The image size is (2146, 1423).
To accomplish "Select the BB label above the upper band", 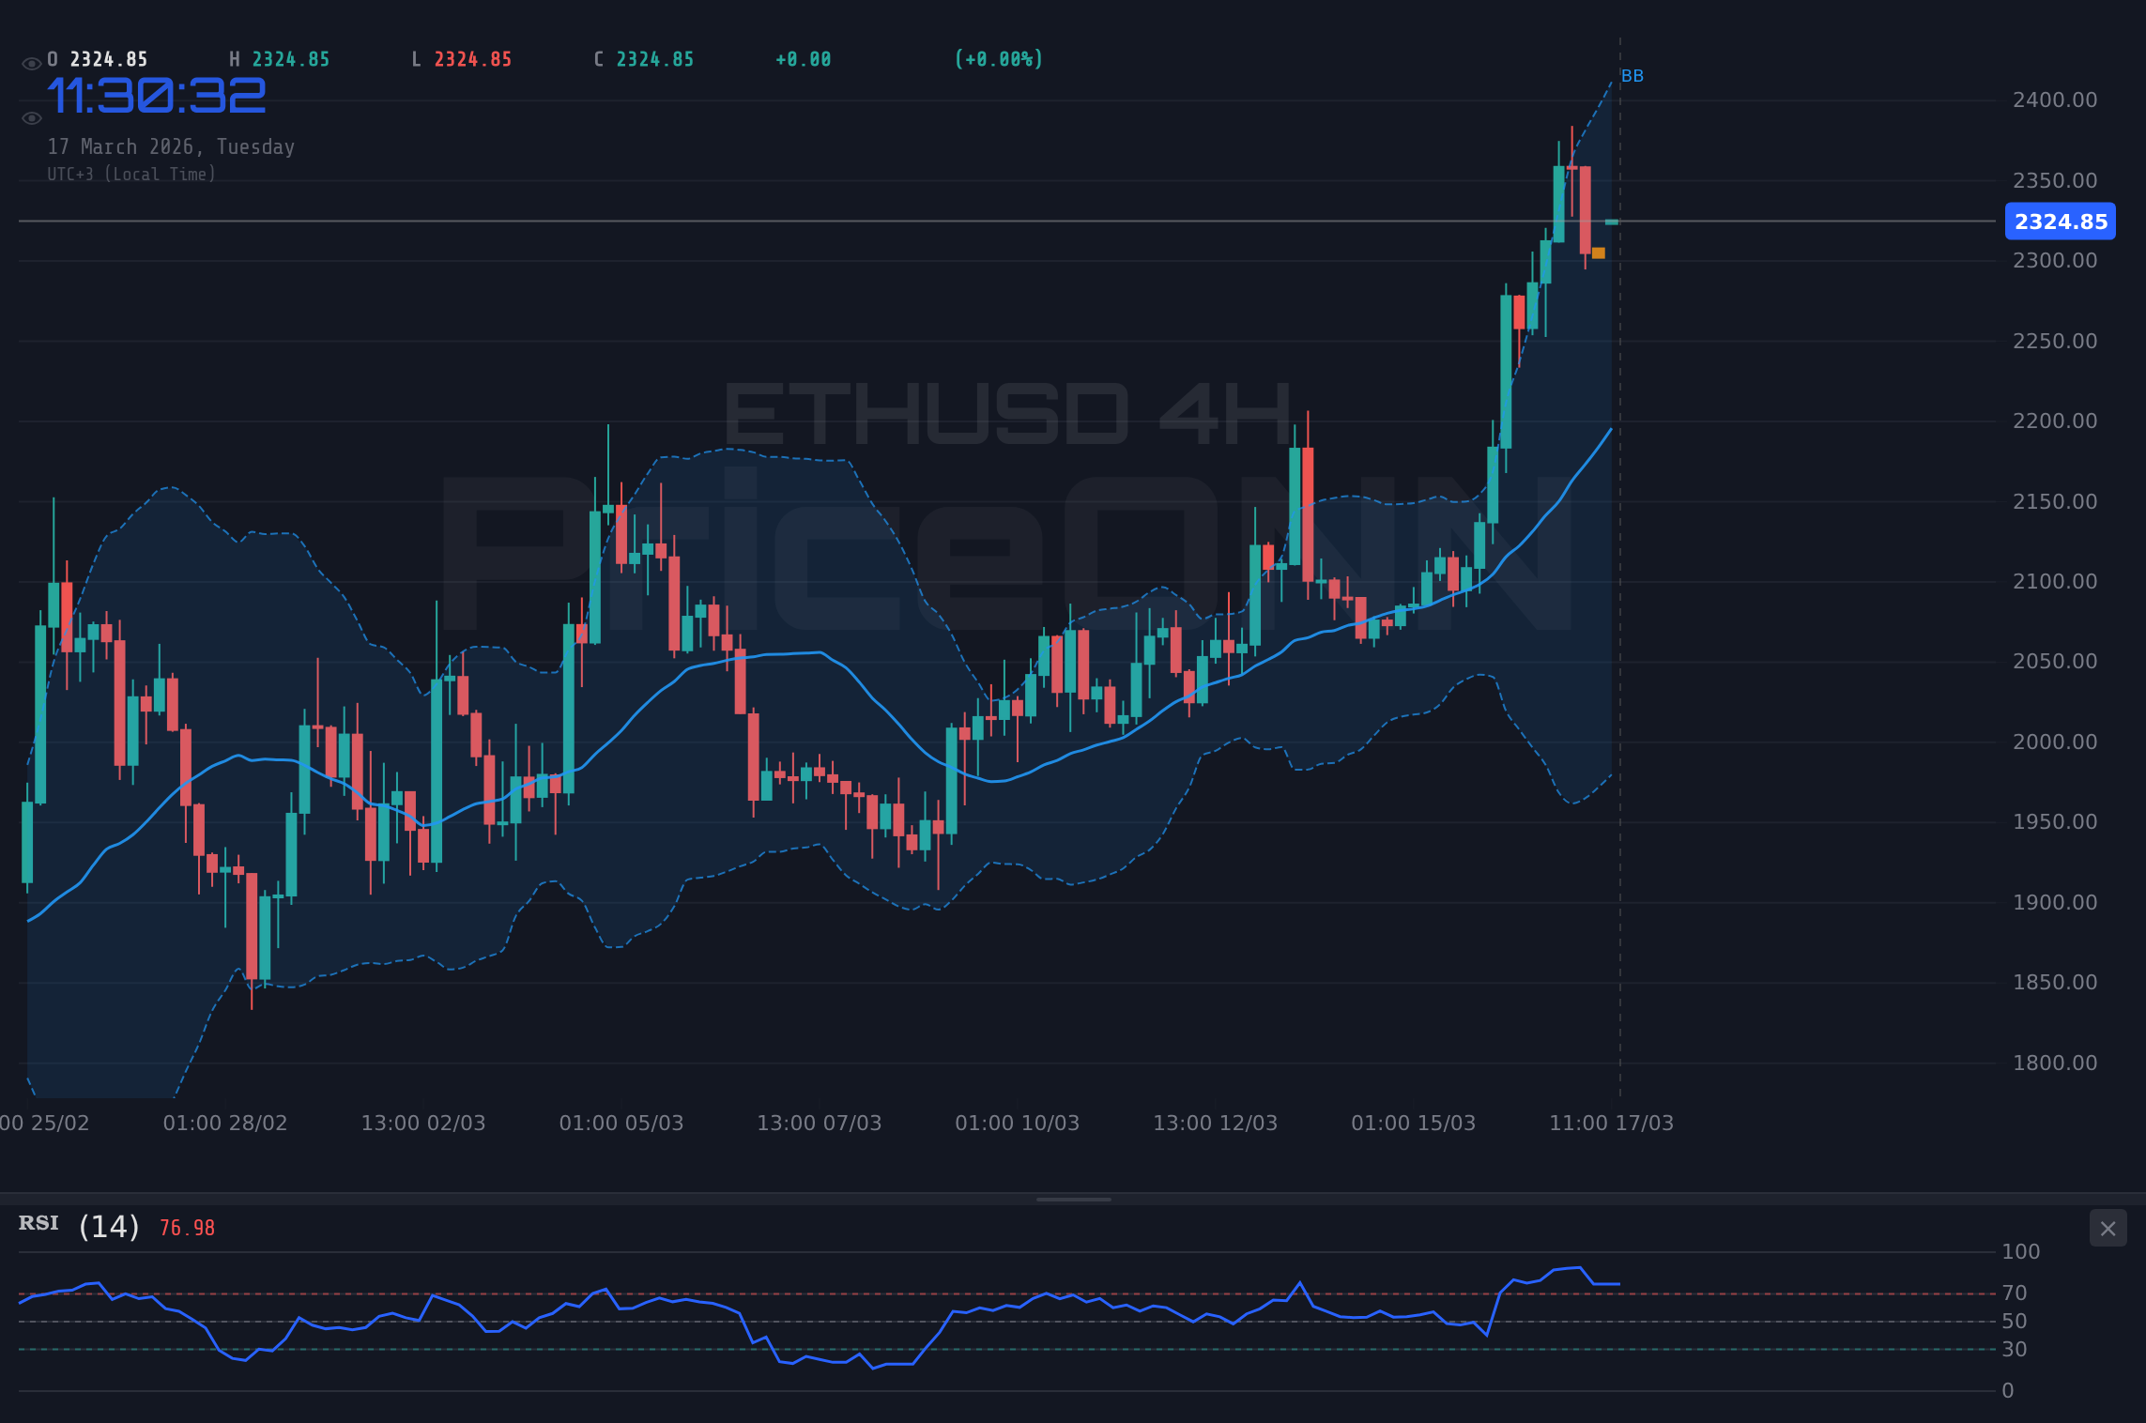I will point(1632,76).
